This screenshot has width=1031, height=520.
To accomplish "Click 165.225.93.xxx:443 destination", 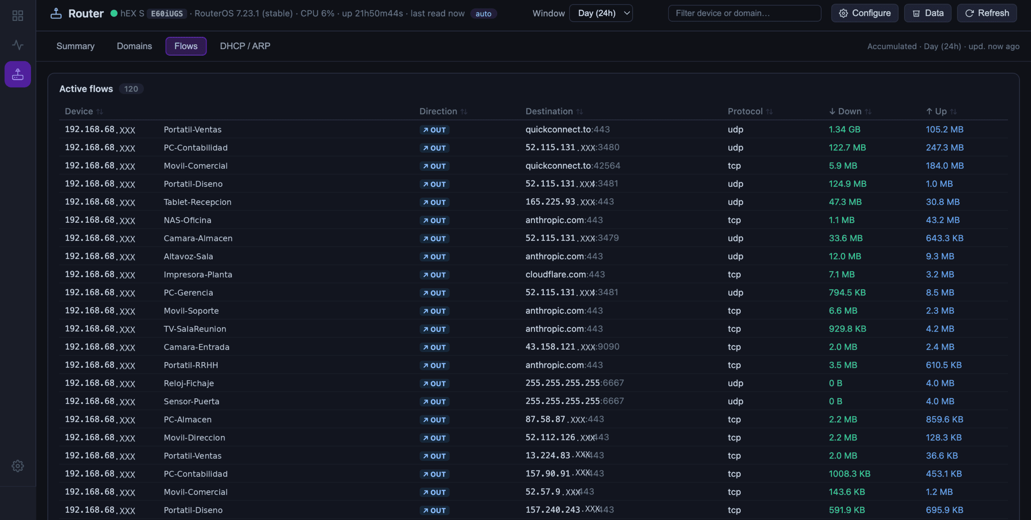I will [x=569, y=202].
